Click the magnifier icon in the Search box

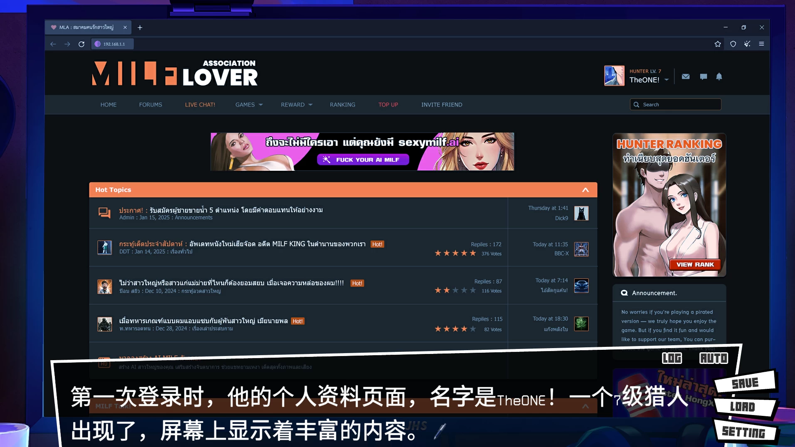[636, 104]
